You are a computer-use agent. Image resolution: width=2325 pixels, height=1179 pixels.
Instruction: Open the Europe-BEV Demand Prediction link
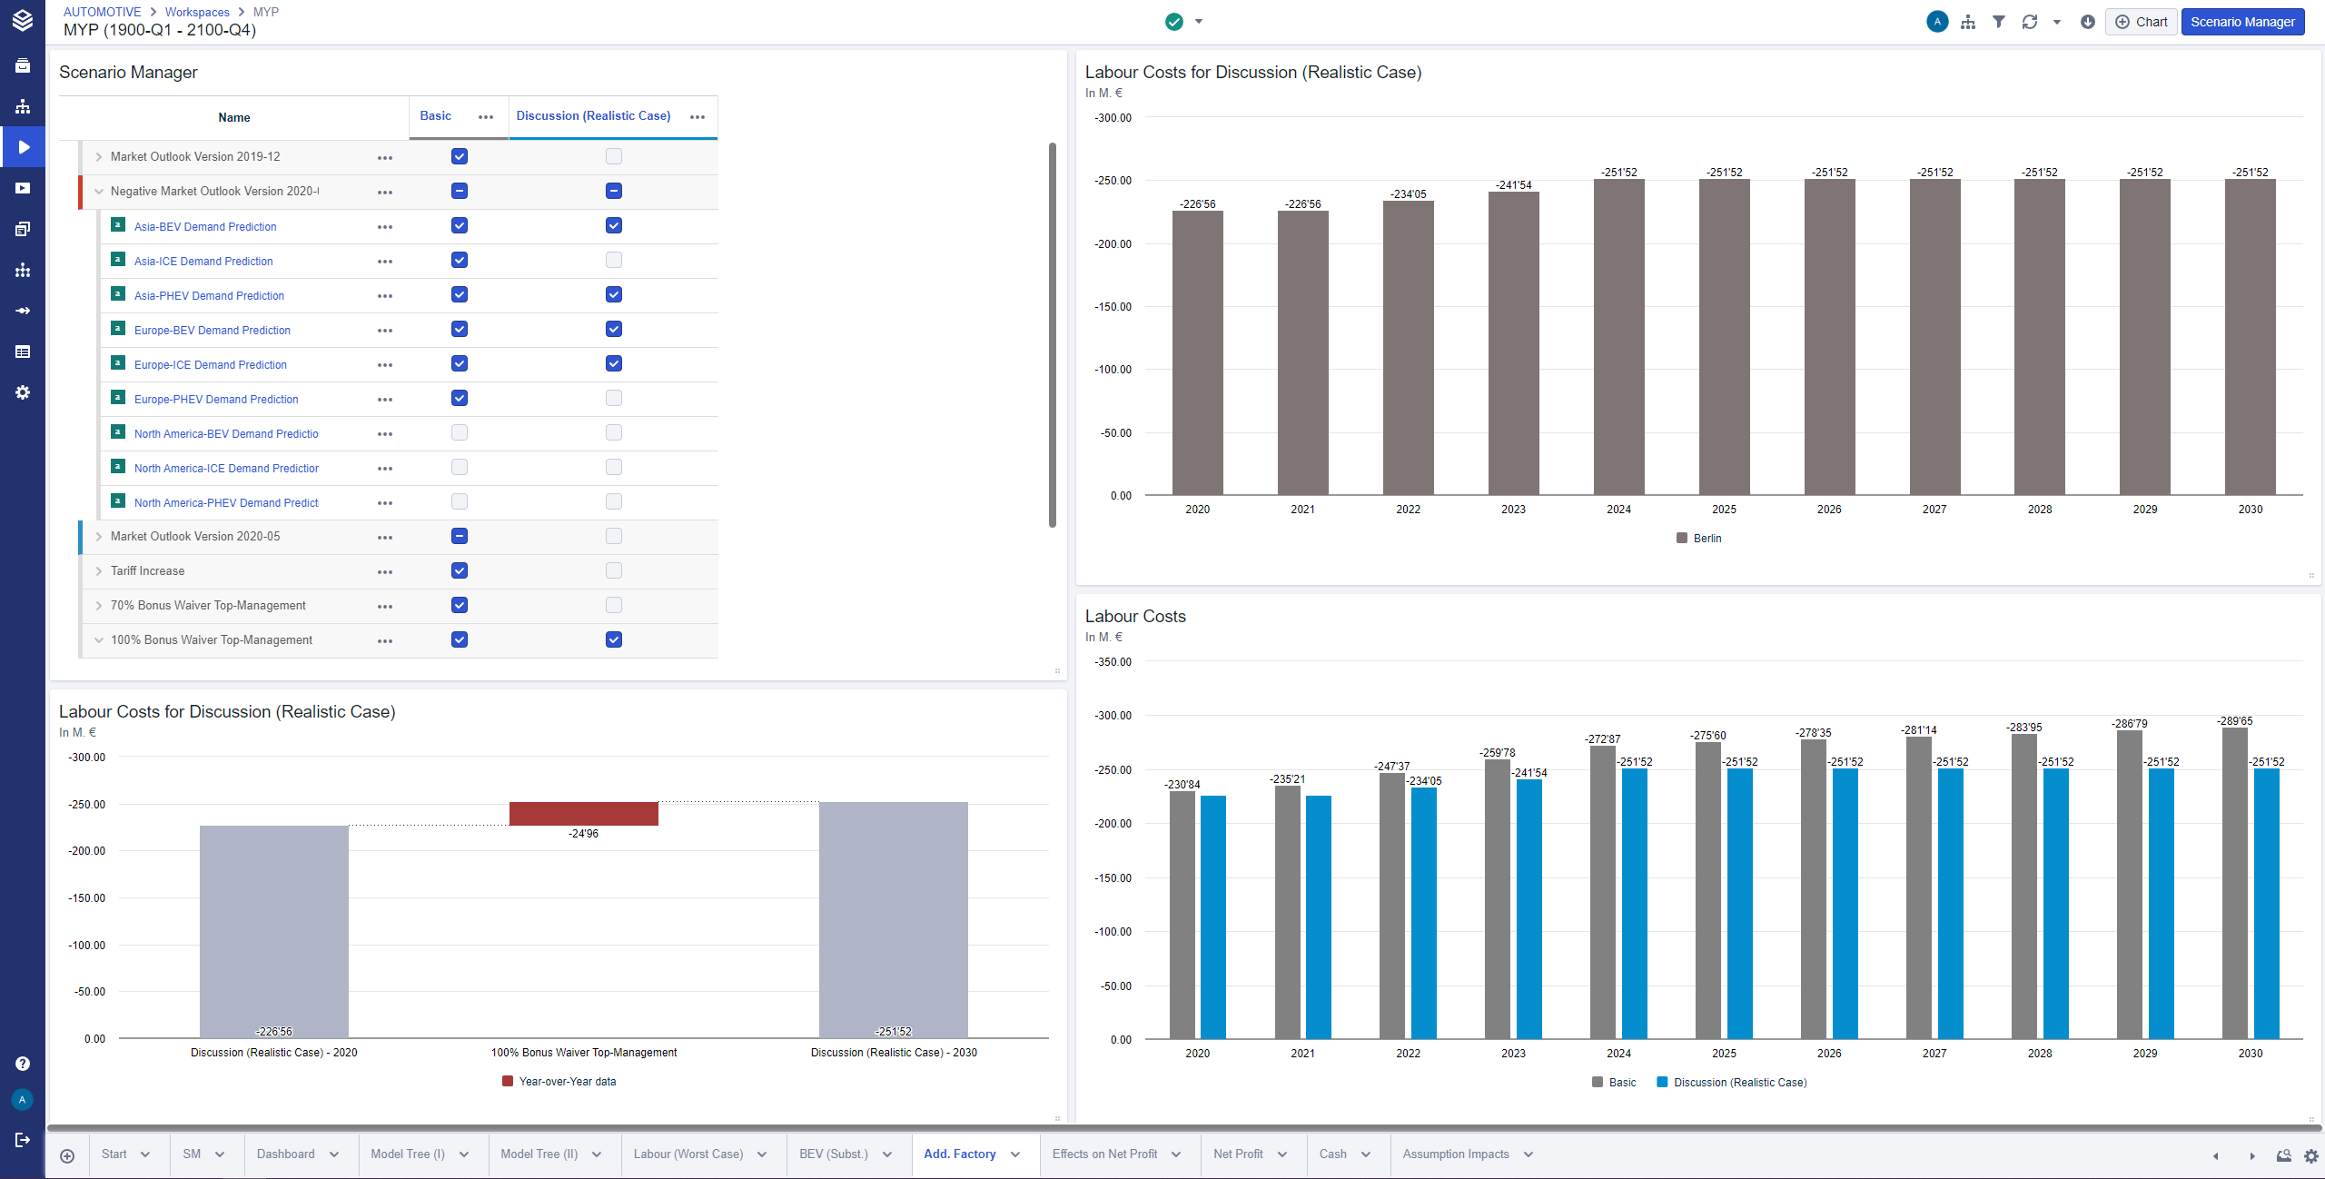pyautogui.click(x=213, y=330)
